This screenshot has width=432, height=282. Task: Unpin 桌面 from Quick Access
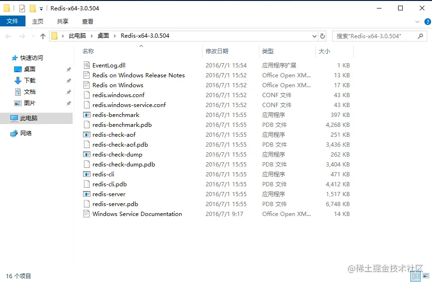[x=68, y=69]
